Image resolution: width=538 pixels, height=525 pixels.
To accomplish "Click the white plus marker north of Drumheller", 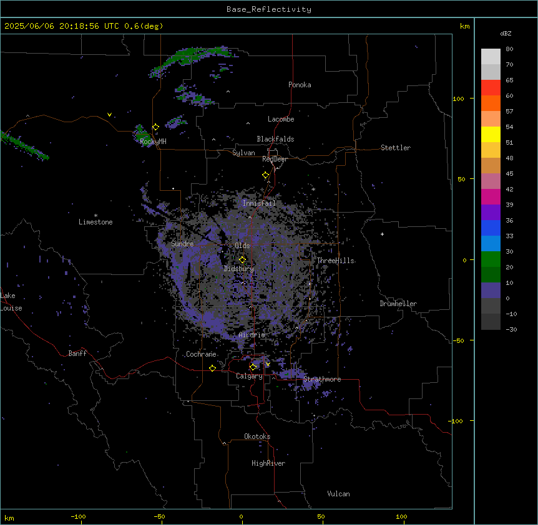I will click(382, 234).
